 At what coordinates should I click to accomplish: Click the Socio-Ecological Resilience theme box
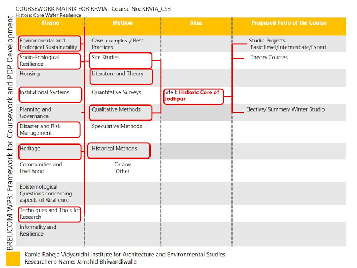50,61
